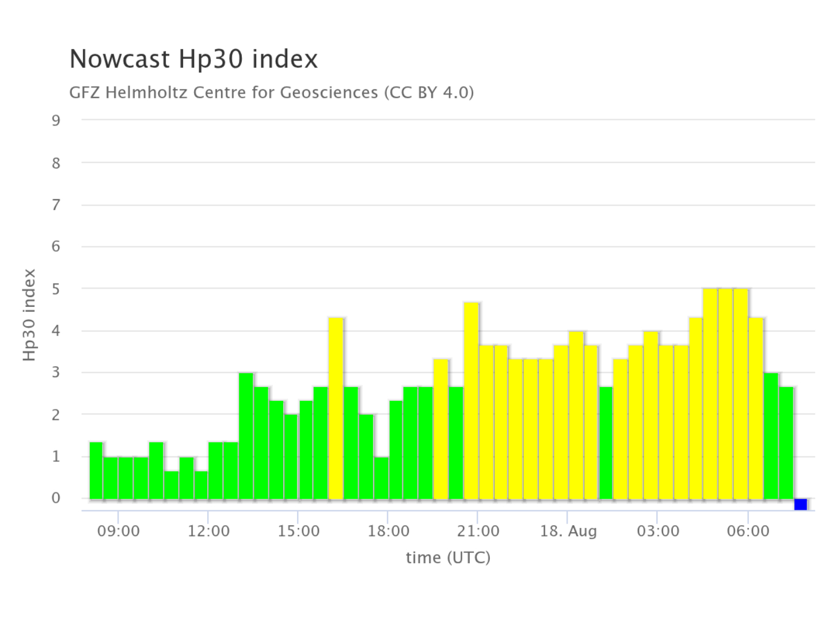Select the last green bar before the blue marker
The image size is (829, 622).
point(786,443)
